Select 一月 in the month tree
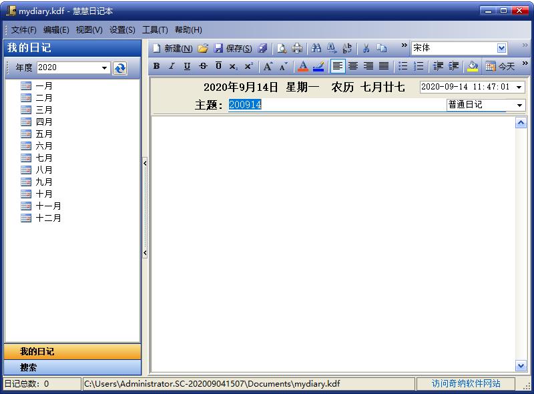 coord(44,86)
